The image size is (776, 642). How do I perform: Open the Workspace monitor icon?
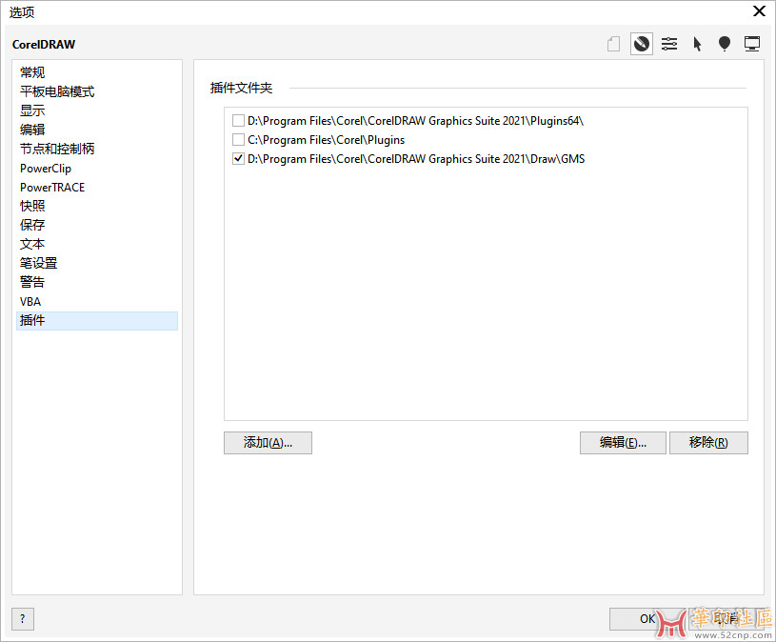(x=752, y=44)
